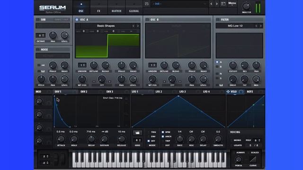Screen dimensions: 303x170
Task: Select the portamento CURVE display
Action: [253, 160]
